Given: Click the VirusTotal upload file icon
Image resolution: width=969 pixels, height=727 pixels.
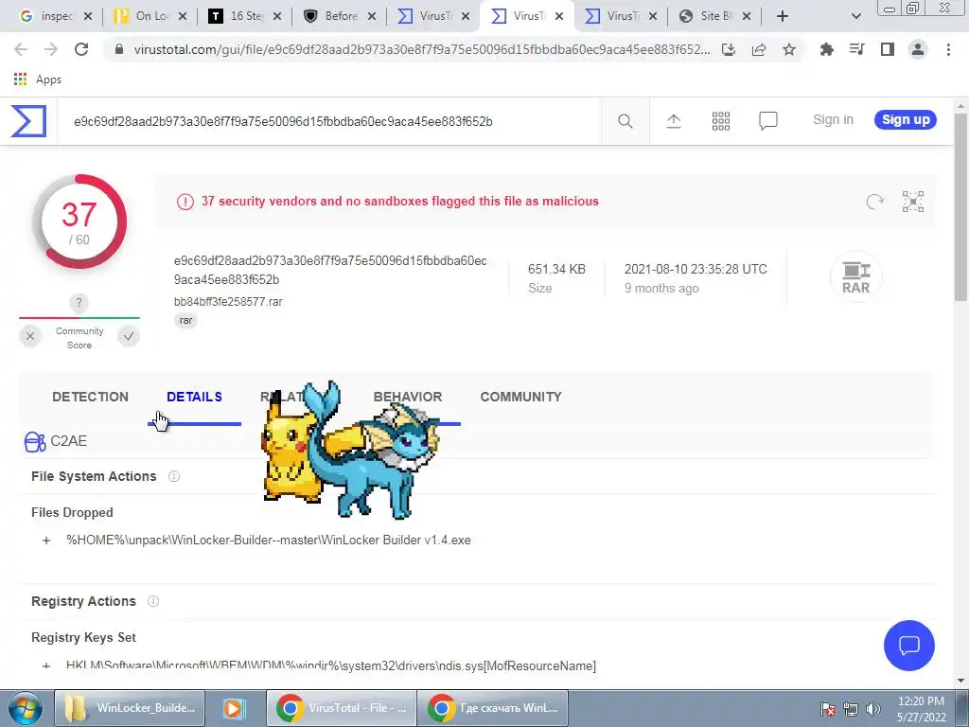Looking at the screenshot, I should (x=674, y=121).
